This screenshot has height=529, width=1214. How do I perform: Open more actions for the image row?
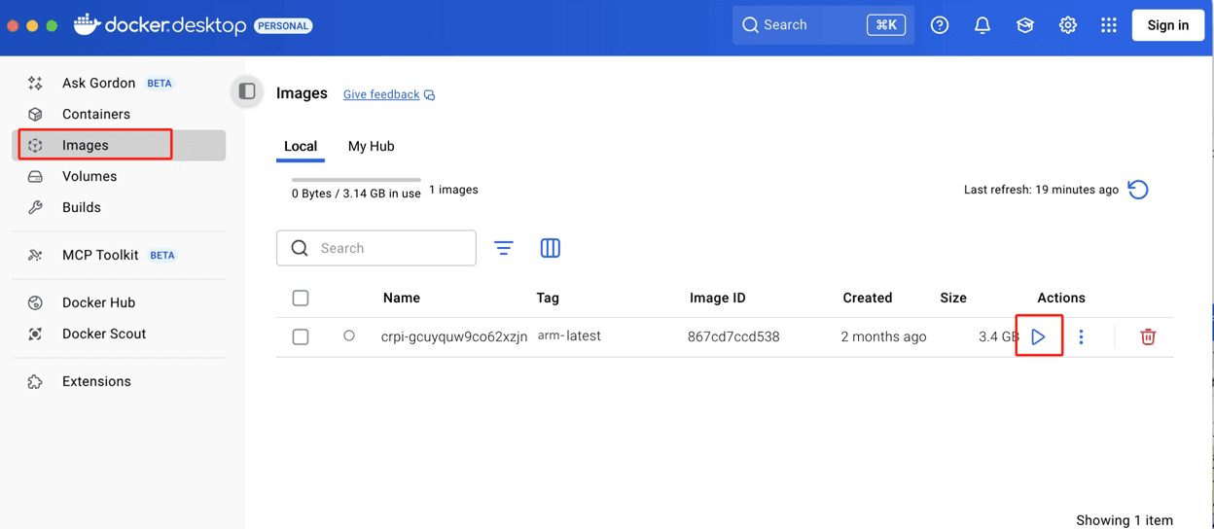(1081, 336)
